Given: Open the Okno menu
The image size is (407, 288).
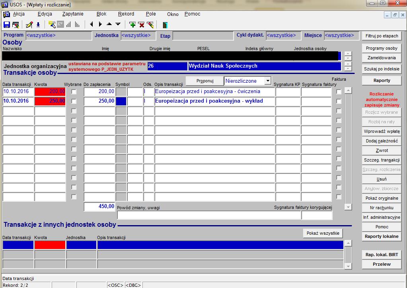Looking at the screenshot, I should pos(173,14).
